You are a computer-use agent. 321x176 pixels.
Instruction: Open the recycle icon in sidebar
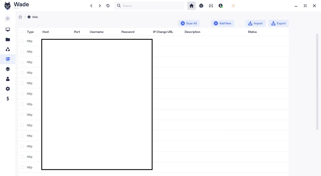[x=8, y=49]
